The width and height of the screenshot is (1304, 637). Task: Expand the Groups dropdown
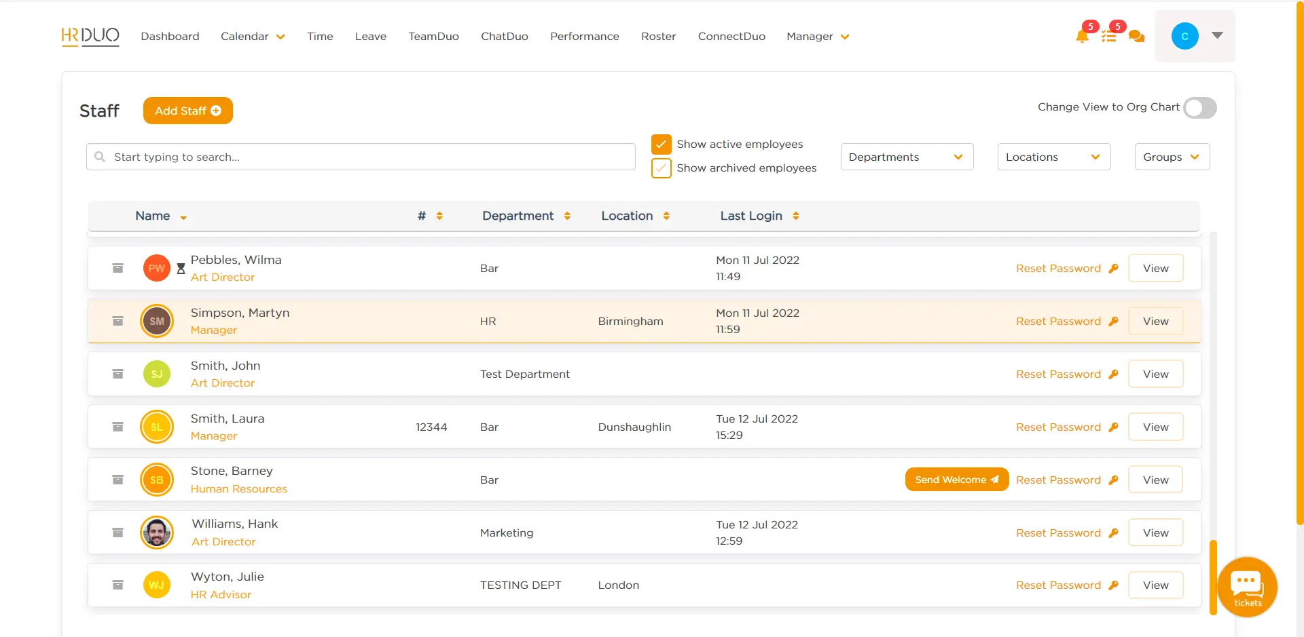tap(1172, 157)
